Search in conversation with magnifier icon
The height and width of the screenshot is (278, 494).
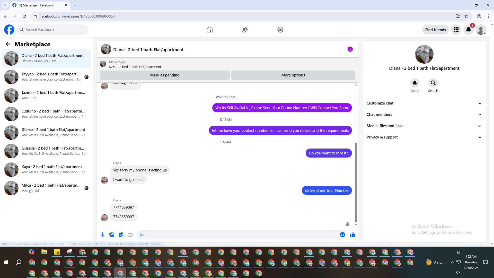(433, 83)
